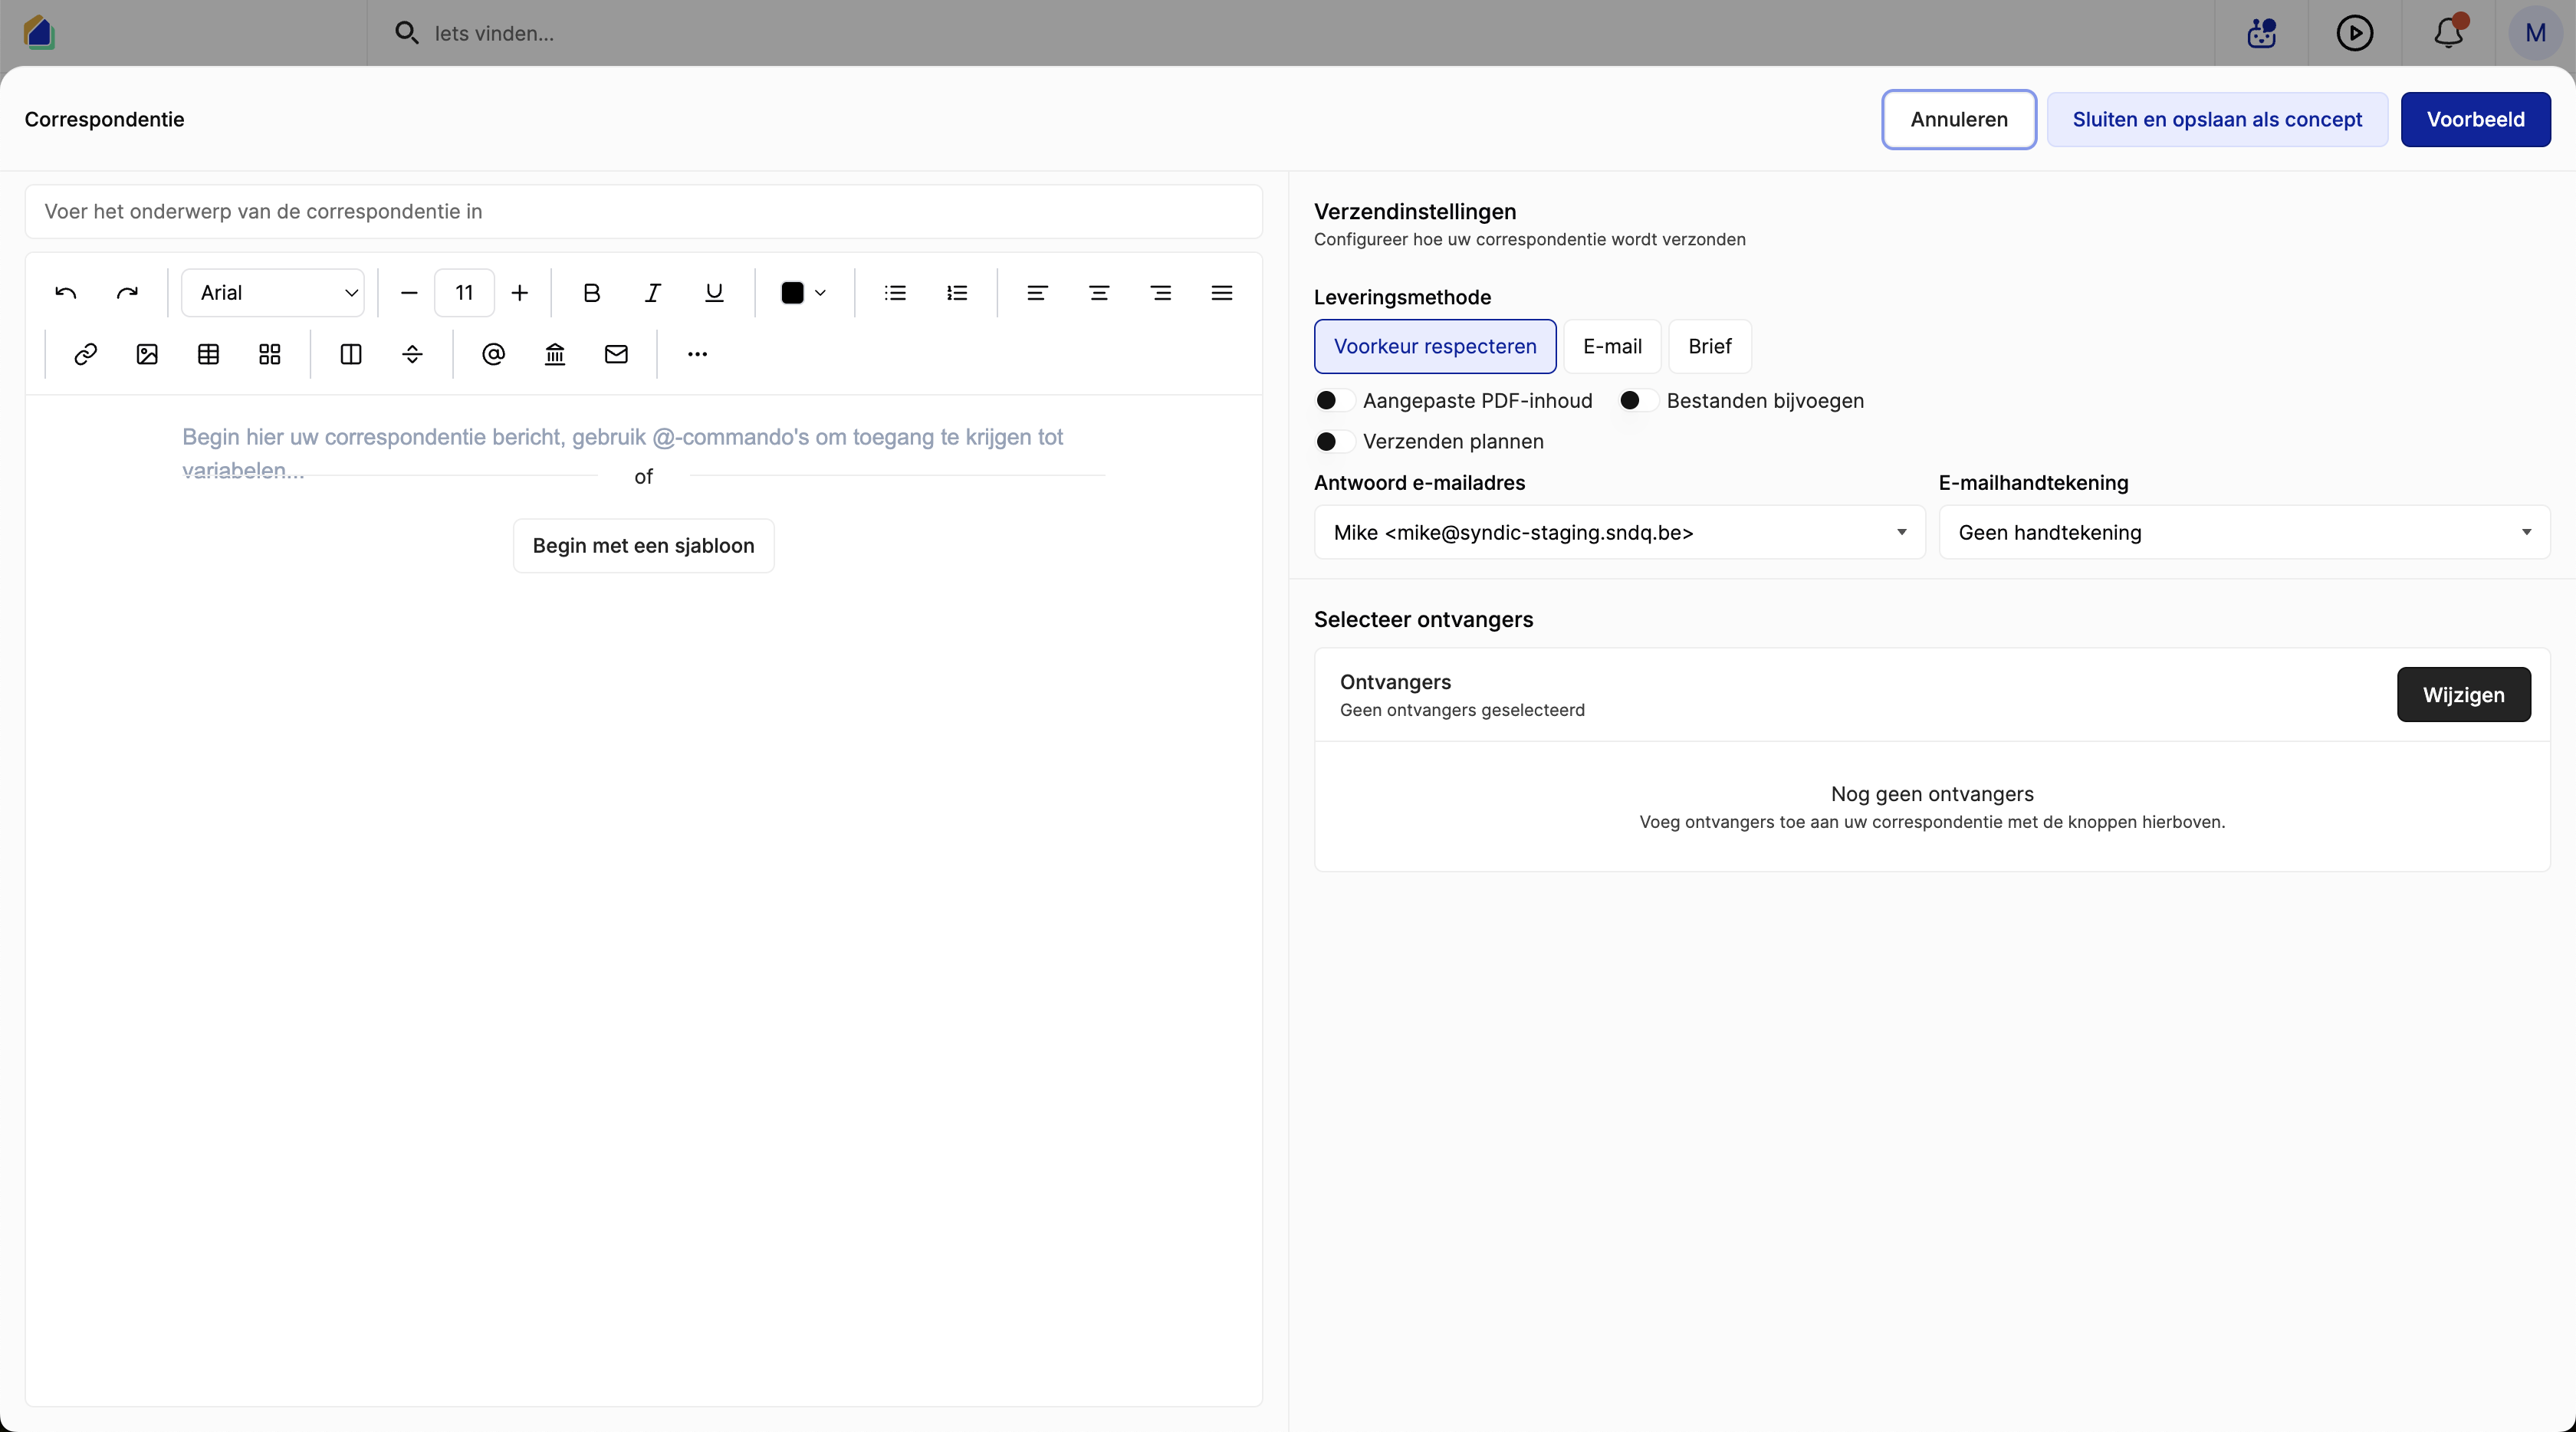This screenshot has height=1432, width=2576.
Task: Insert a numbered list
Action: [x=957, y=293]
